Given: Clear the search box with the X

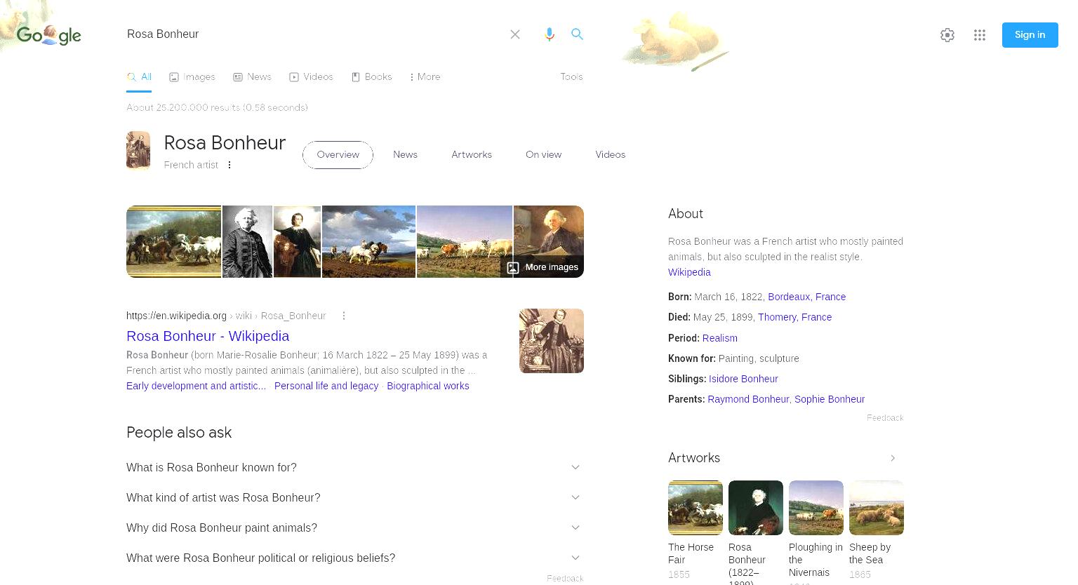Looking at the screenshot, I should 515,34.
